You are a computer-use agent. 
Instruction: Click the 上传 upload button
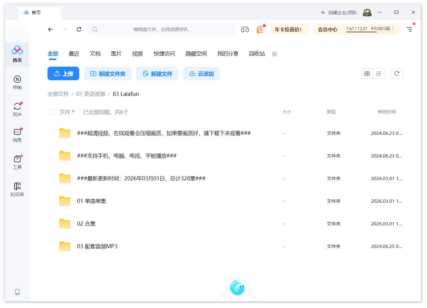(63, 73)
